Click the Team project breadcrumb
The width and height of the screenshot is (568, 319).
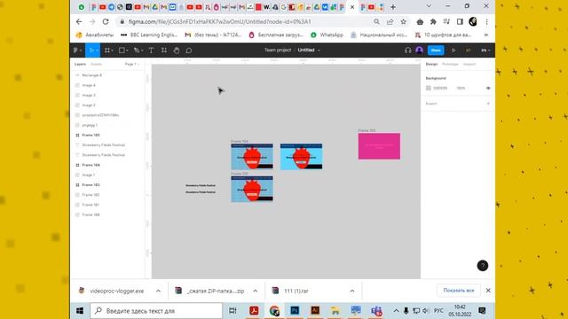click(x=278, y=50)
